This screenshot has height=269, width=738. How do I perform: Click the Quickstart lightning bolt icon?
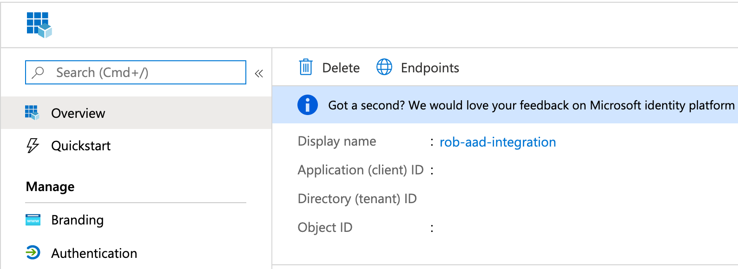(x=33, y=146)
